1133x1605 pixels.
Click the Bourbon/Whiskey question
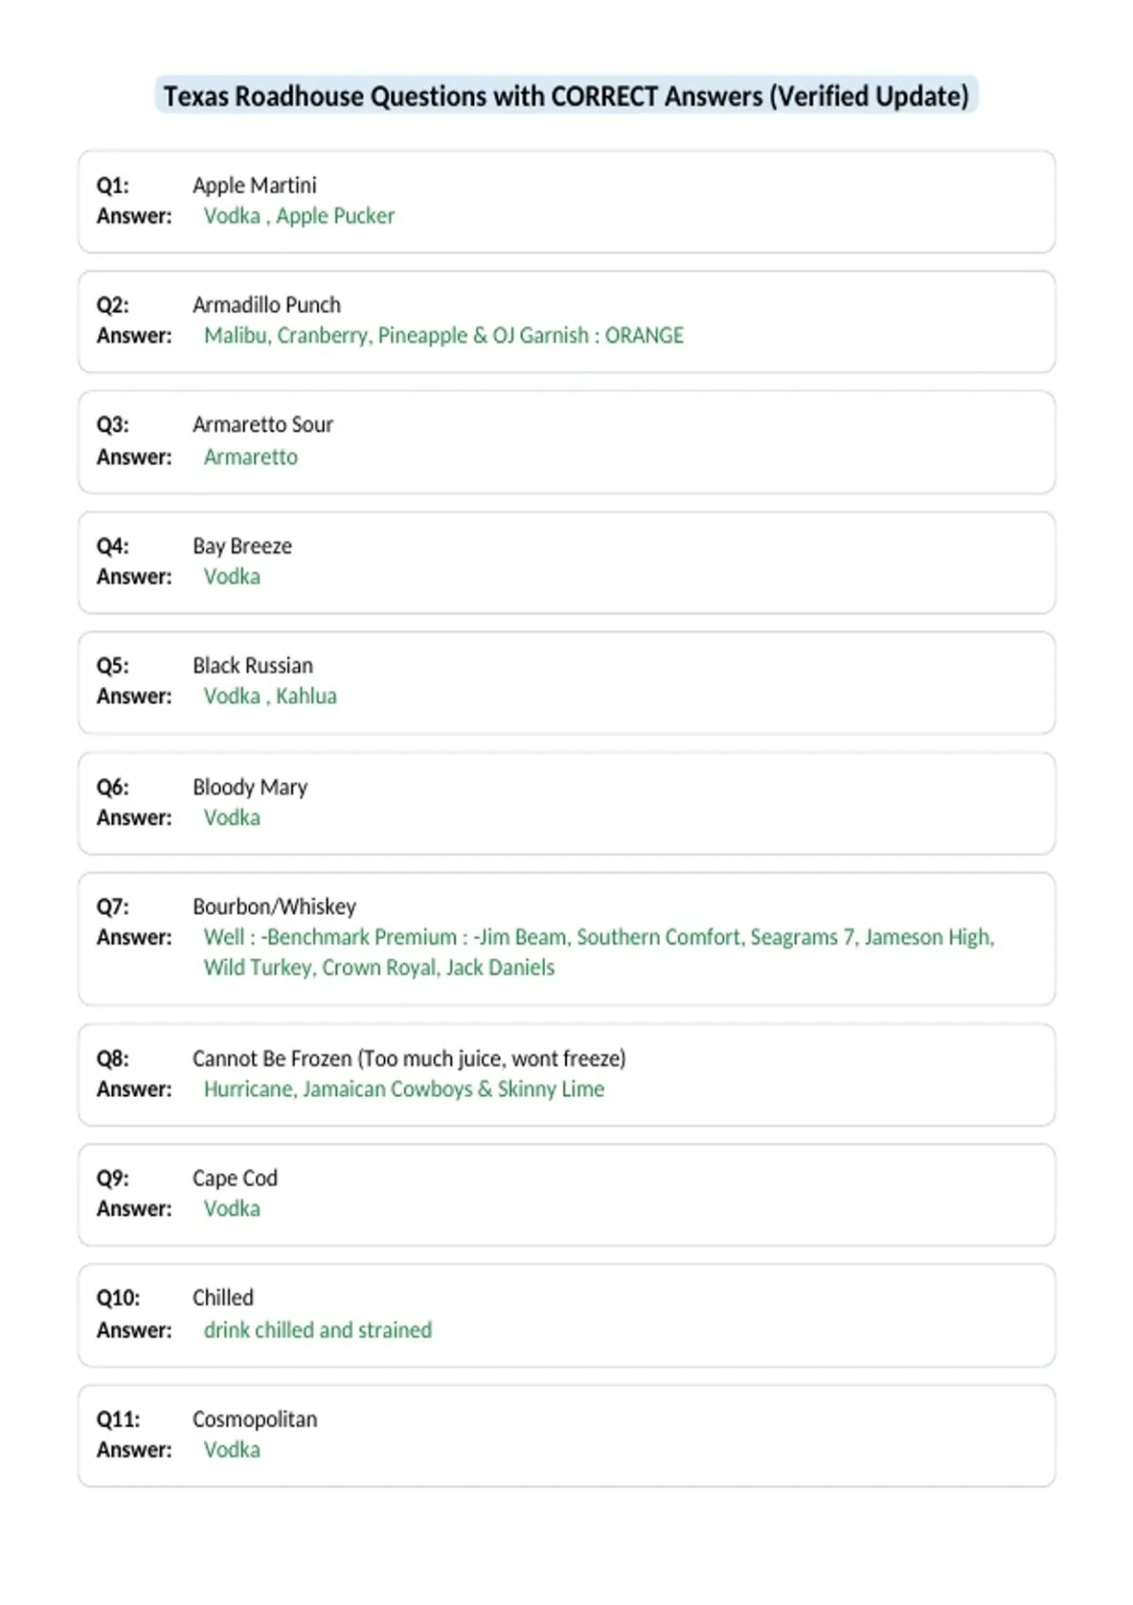point(274,906)
